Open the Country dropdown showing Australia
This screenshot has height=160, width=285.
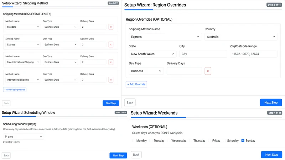pyautogui.click(x=241, y=37)
